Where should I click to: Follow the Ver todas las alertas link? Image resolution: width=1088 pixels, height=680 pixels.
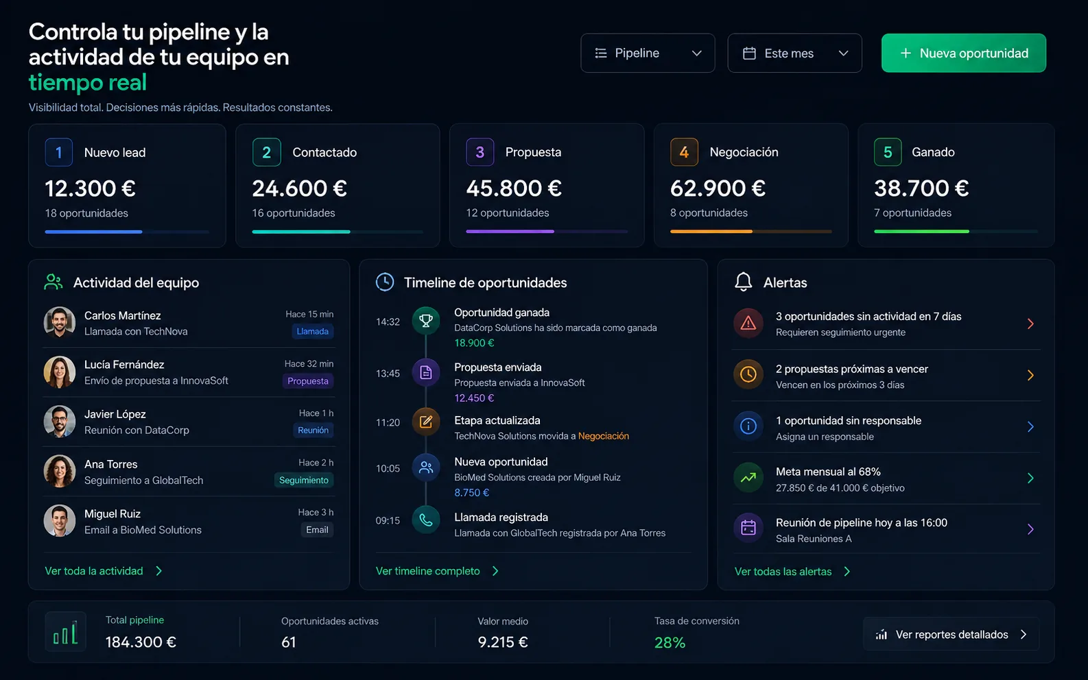click(792, 571)
